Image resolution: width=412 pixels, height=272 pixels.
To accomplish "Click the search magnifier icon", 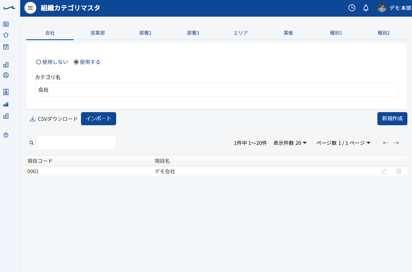I will (32, 143).
